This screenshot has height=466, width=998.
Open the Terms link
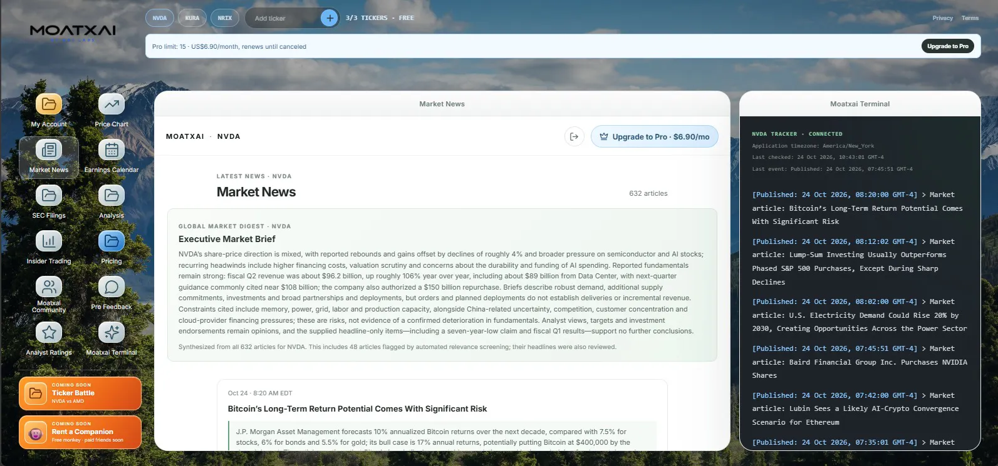tap(970, 18)
